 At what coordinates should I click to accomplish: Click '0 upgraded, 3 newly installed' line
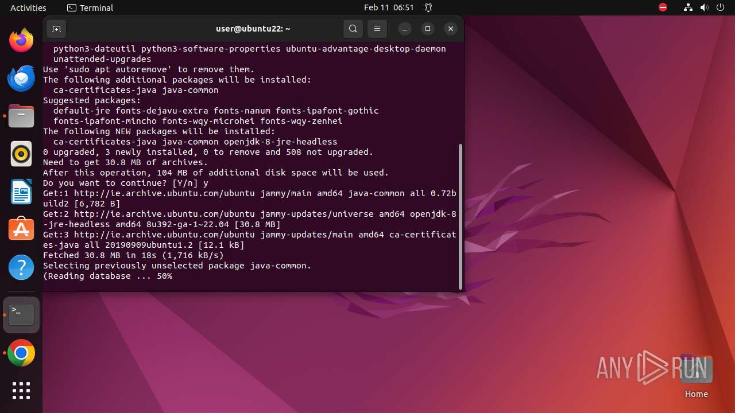(x=208, y=152)
